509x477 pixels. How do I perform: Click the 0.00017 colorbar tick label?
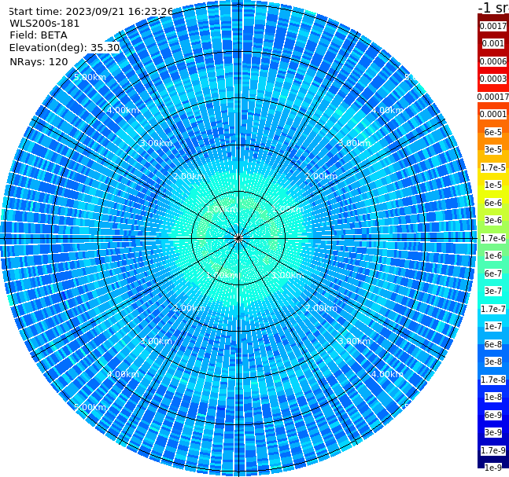[493, 97]
